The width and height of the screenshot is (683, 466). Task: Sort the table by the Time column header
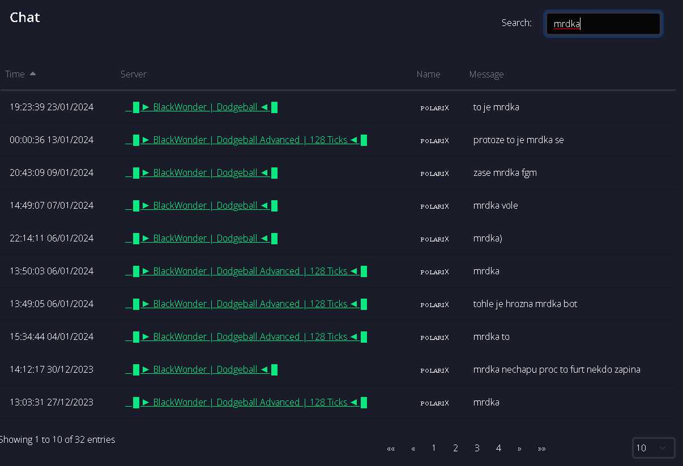click(20, 74)
